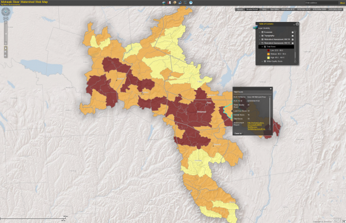The width and height of the screenshot is (346, 223).
Task: Click Locate next to address field
Action: (342, 3)
